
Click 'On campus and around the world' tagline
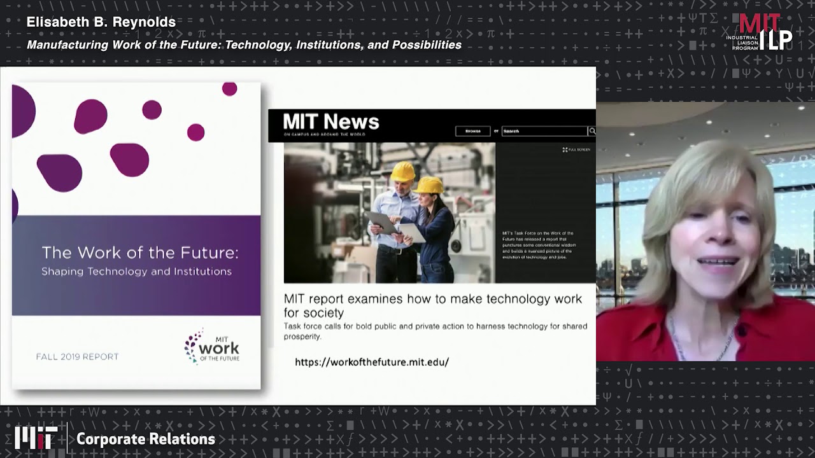click(323, 135)
